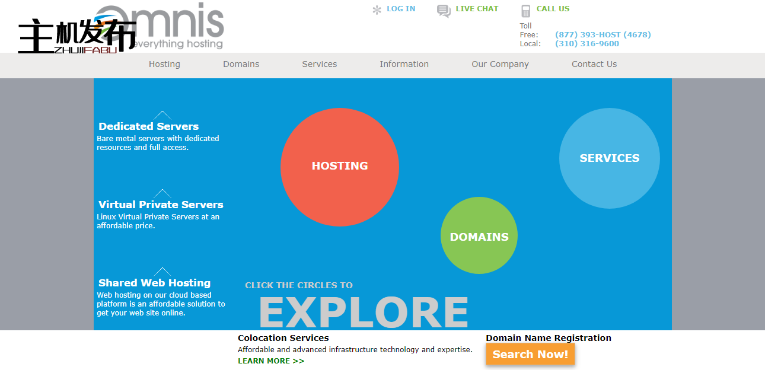Open the Dedicated Servers heading
The width and height of the screenshot is (765, 370).
click(149, 126)
